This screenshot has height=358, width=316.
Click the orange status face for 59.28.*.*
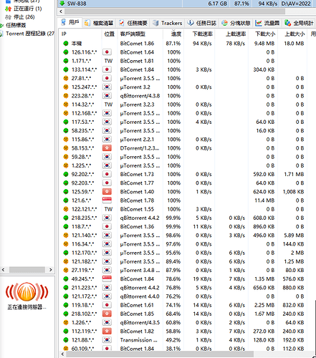pyautogui.click(x=66, y=157)
